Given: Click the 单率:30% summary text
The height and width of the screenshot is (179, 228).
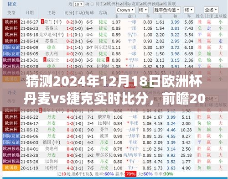Looking at the screenshot, I should click(x=164, y=174).
